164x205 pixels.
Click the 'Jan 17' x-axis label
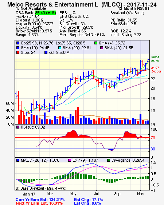[29, 194]
